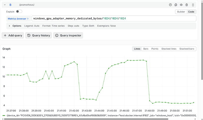Viewport: 203px width, 120px height.
Task: Delete query B with trash icon
Action: 187,5
